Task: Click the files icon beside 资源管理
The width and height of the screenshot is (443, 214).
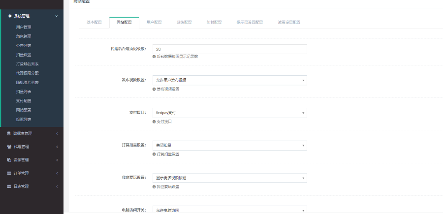Action: pos(9,160)
